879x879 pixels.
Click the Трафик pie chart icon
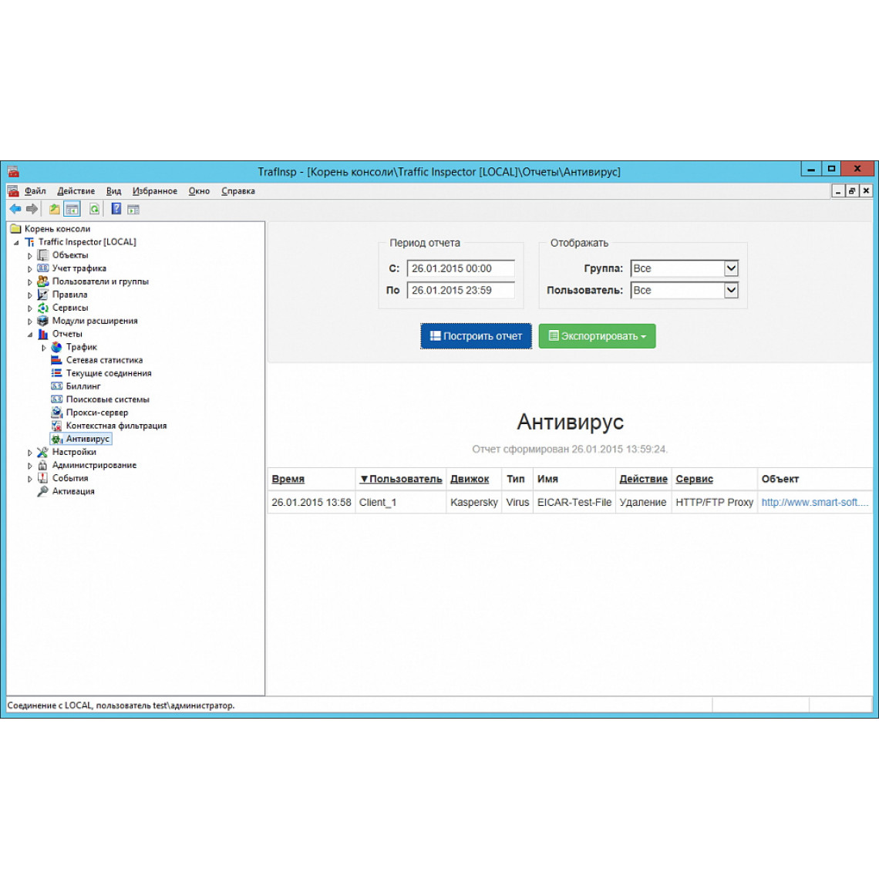click(56, 347)
